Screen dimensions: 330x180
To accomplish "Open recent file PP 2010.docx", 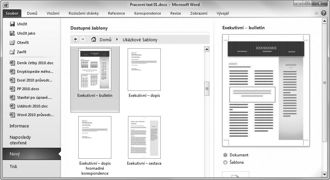I will [28, 89].
